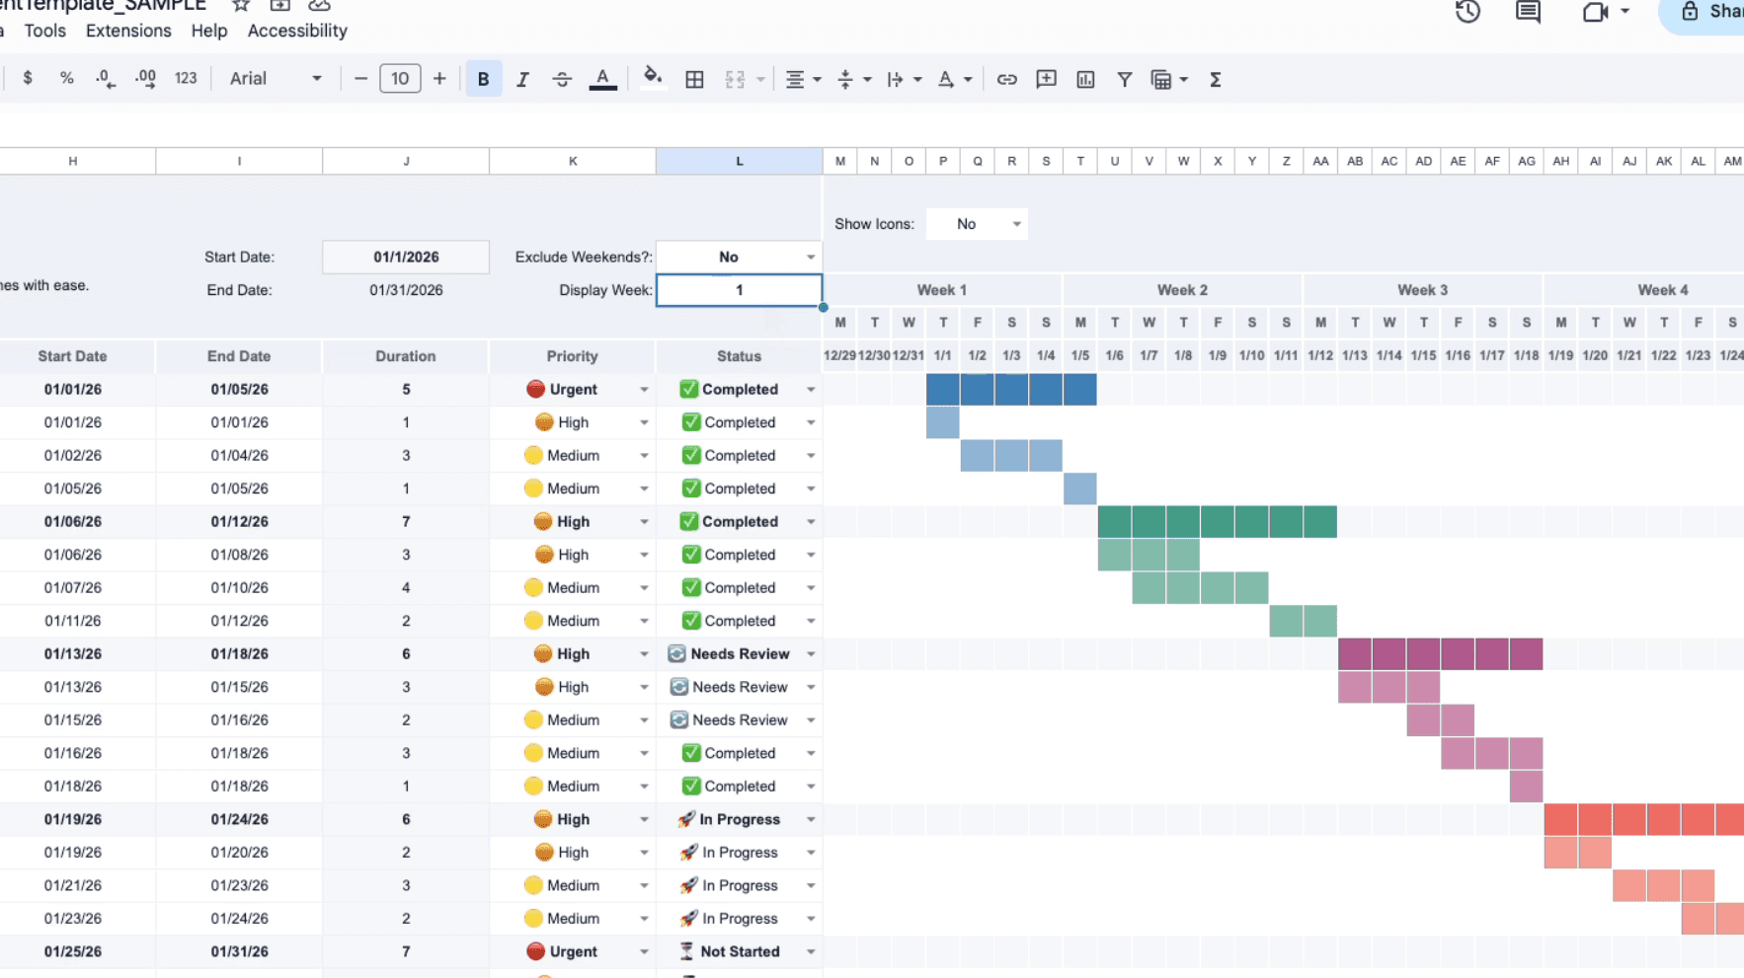Insert a chart from the toolbar
1744x978 pixels.
(x=1085, y=79)
